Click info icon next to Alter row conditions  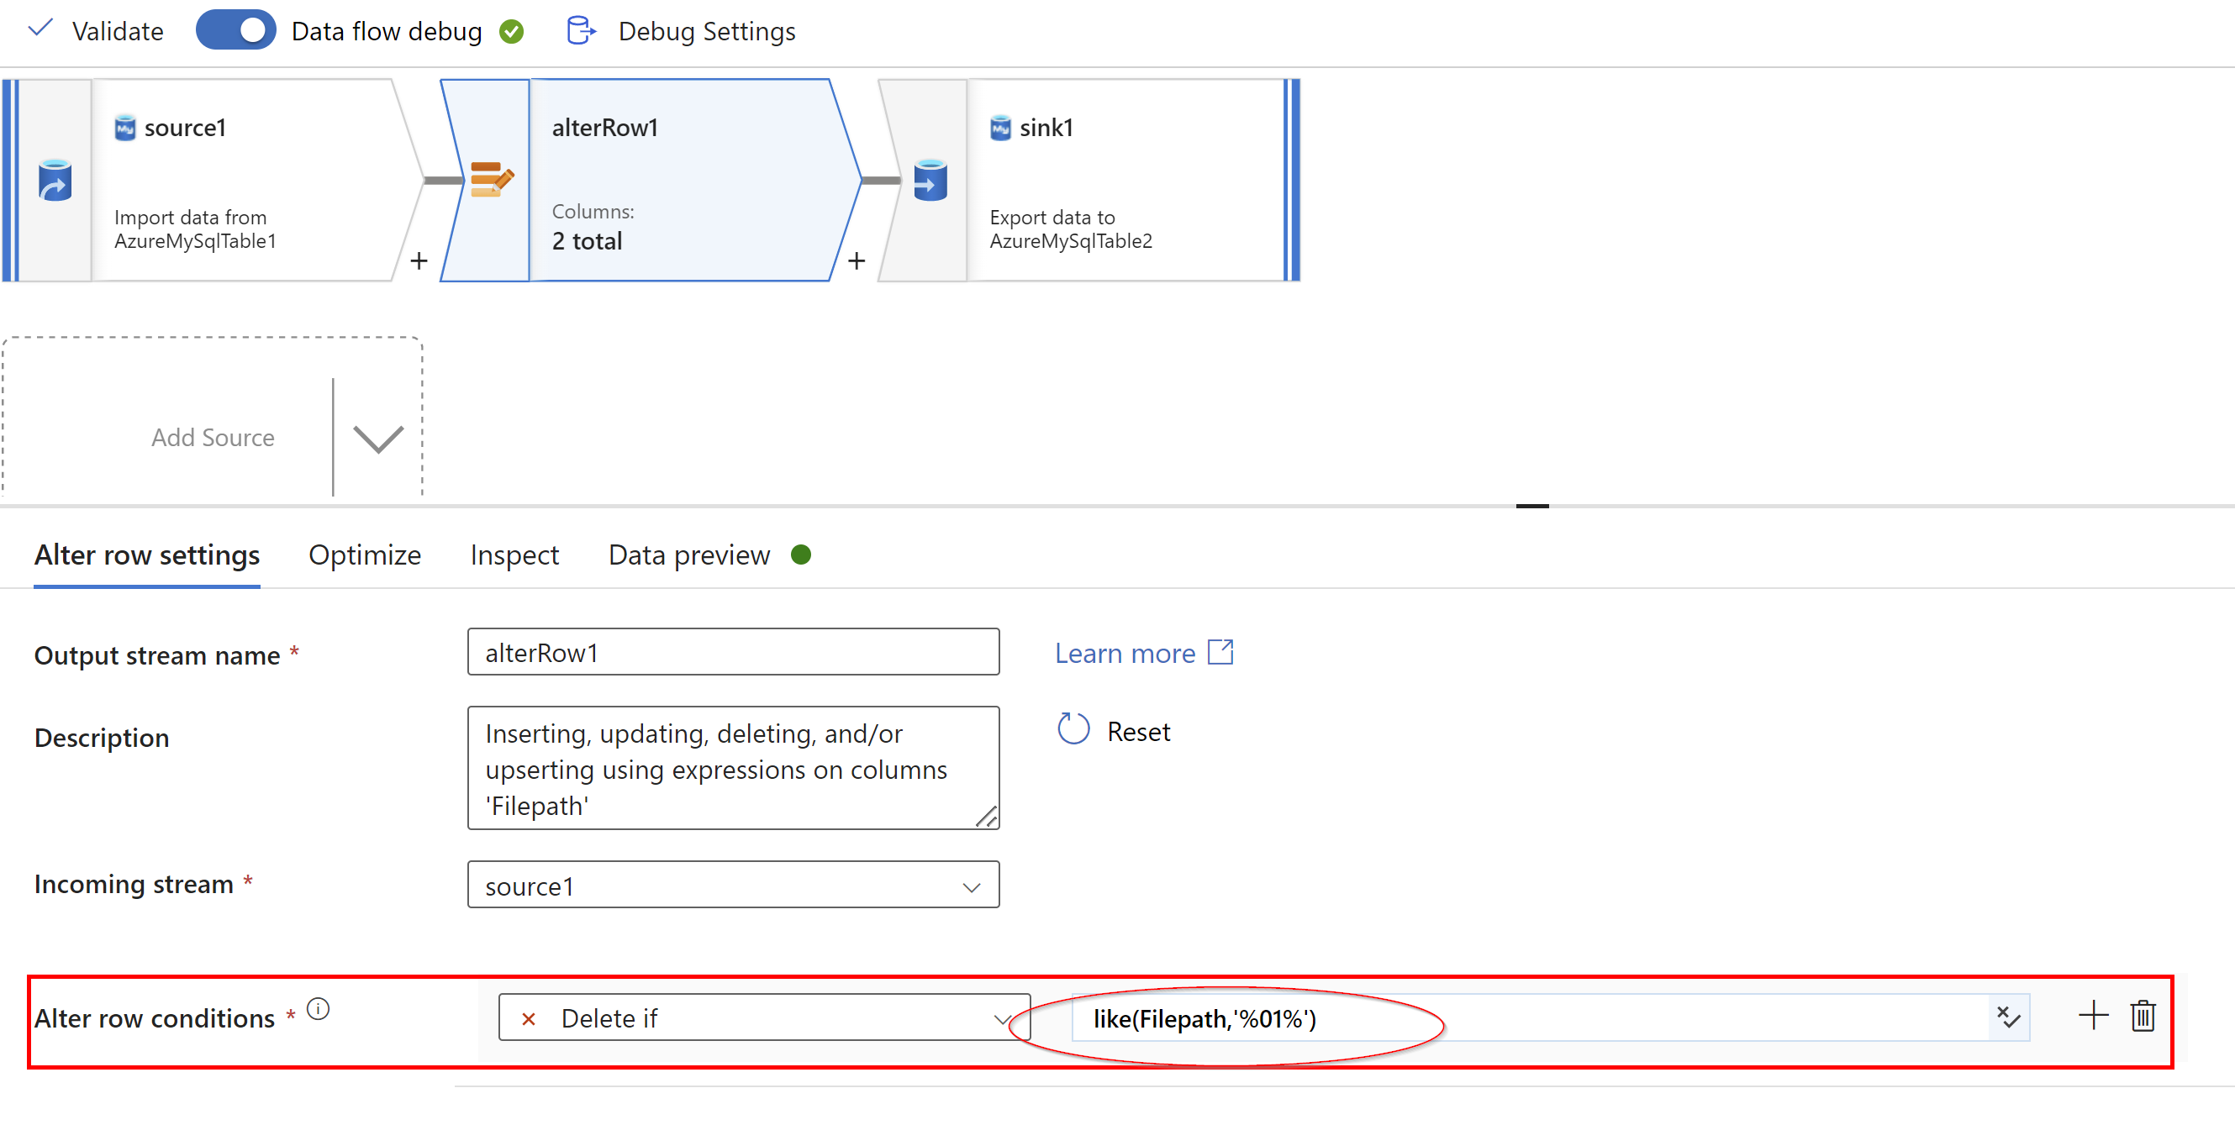pos(319,1009)
